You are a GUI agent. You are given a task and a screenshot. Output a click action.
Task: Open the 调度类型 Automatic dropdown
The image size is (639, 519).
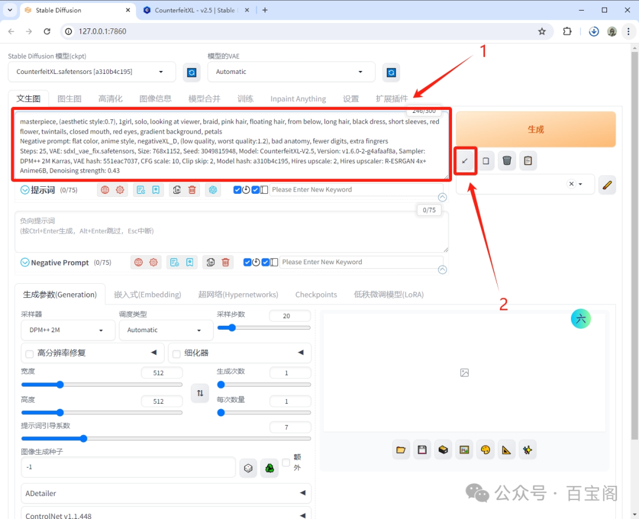[x=166, y=330]
